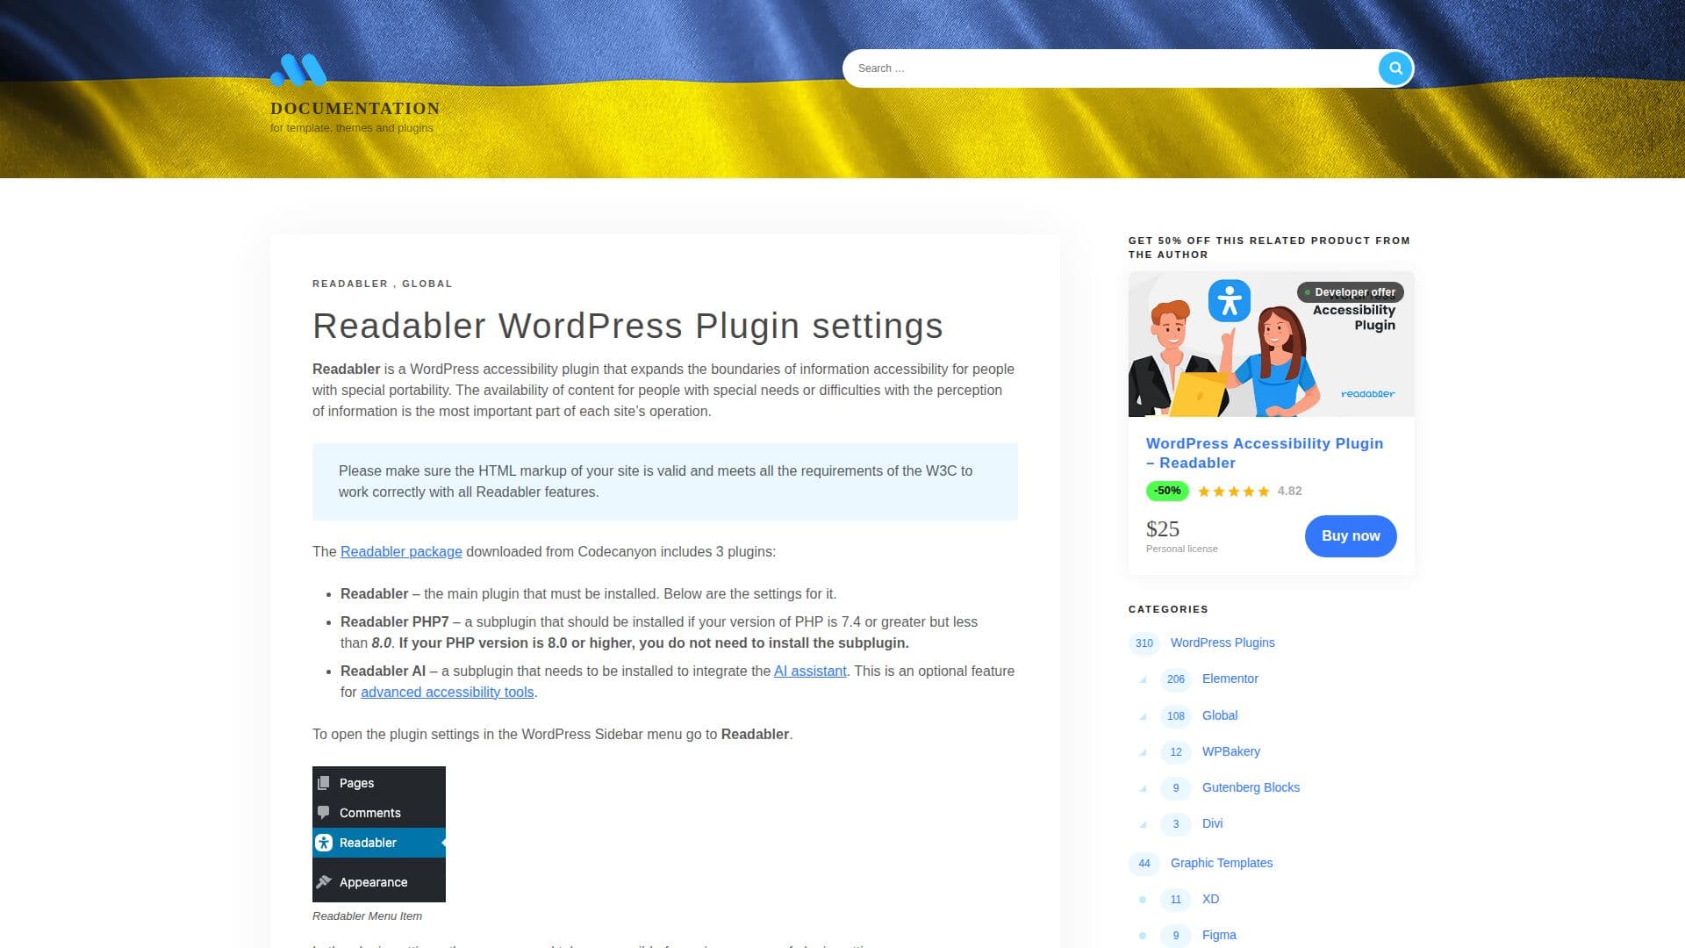The height and width of the screenshot is (948, 1685).
Task: Focus the Search input field
Action: (x=1110, y=68)
